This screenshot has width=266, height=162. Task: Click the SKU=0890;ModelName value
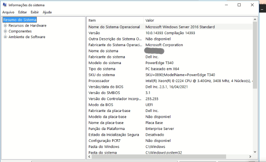[x=180, y=75]
